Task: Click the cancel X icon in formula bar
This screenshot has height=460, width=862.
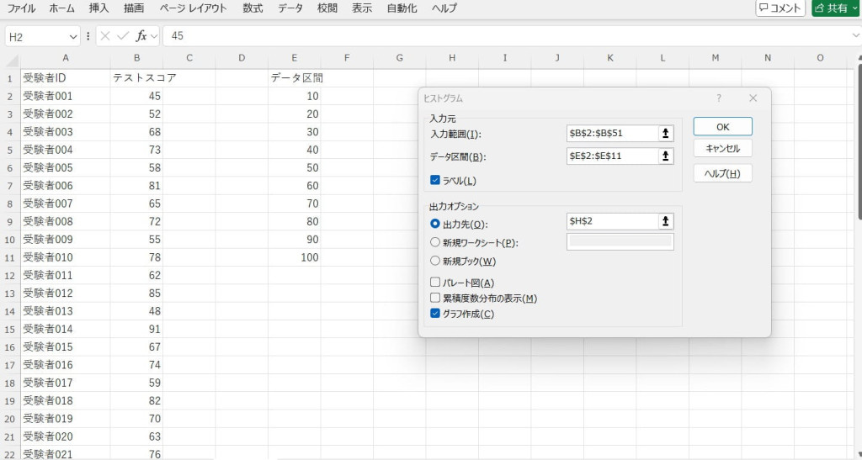Action: point(105,36)
